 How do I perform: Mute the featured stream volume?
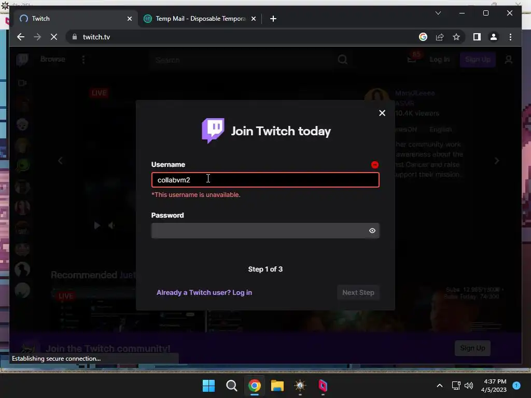111,225
